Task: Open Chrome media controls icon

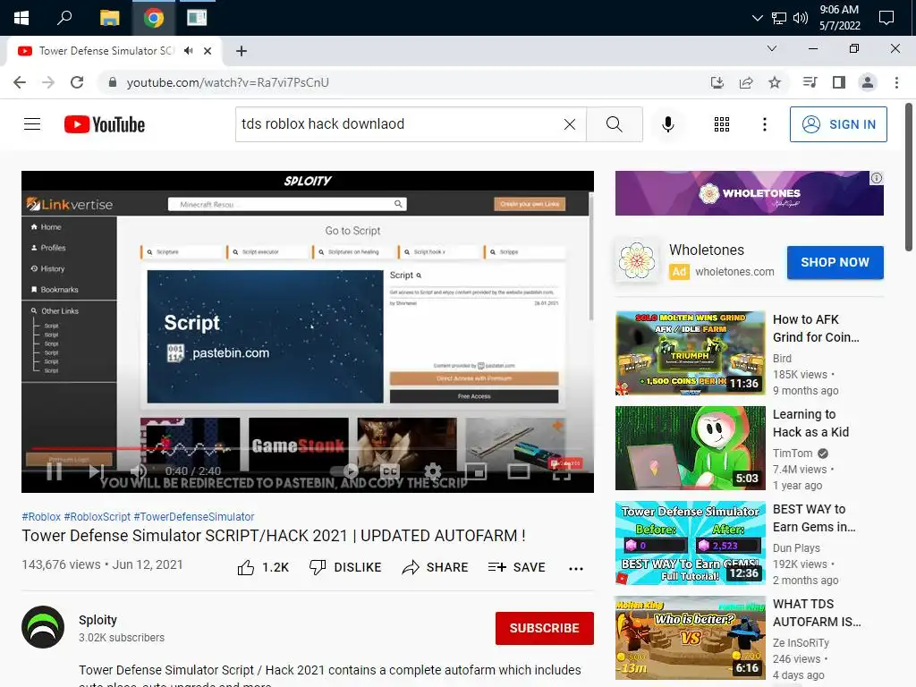Action: (810, 82)
